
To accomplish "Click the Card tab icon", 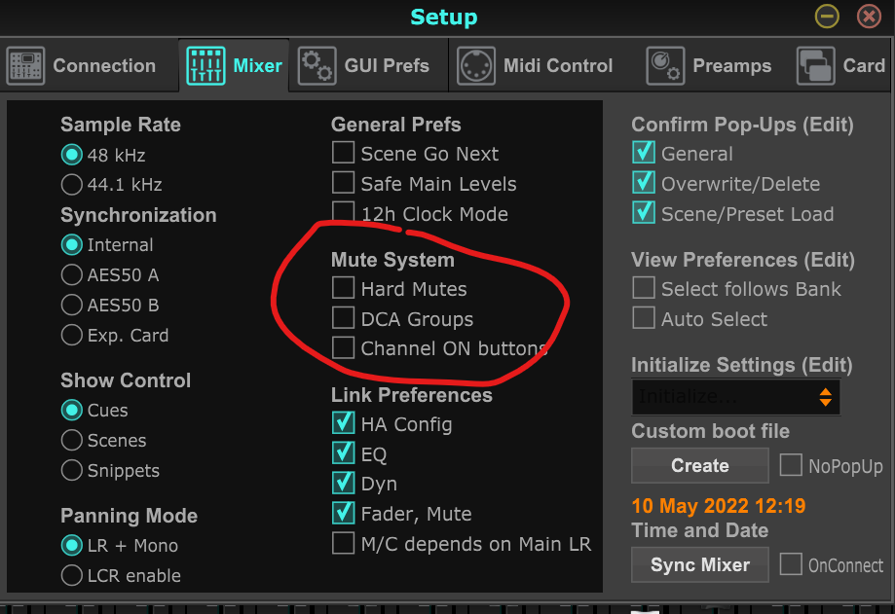I will (x=816, y=66).
